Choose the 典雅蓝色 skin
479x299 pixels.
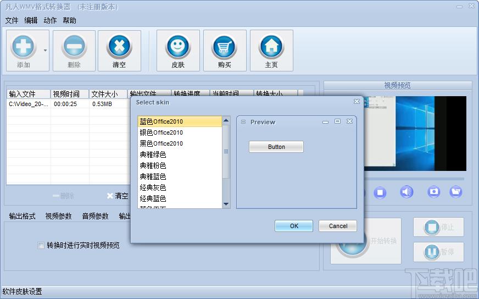click(x=180, y=177)
